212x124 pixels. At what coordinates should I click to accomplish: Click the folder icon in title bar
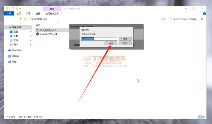point(7,9)
